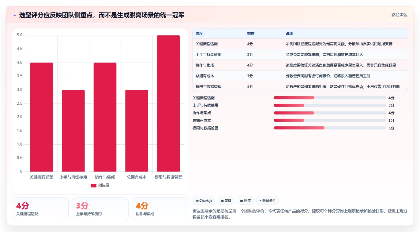
Task: Click the 协作与集成 progress bar
Action: point(330,113)
